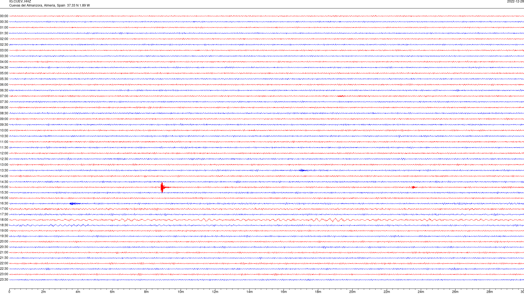Click the 14m tick on time axis
This screenshot has width=524, height=294.
(249, 291)
